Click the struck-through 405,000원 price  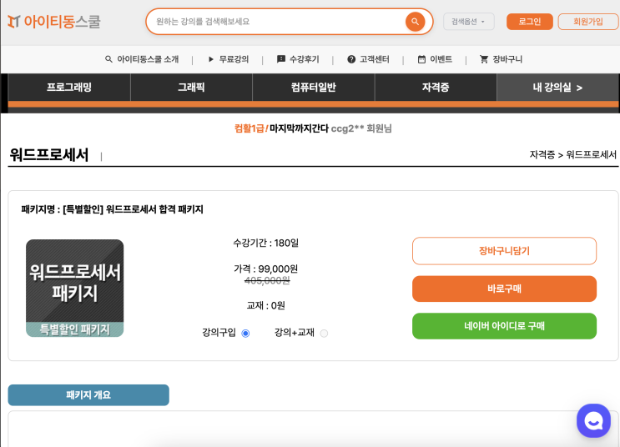[x=267, y=280]
